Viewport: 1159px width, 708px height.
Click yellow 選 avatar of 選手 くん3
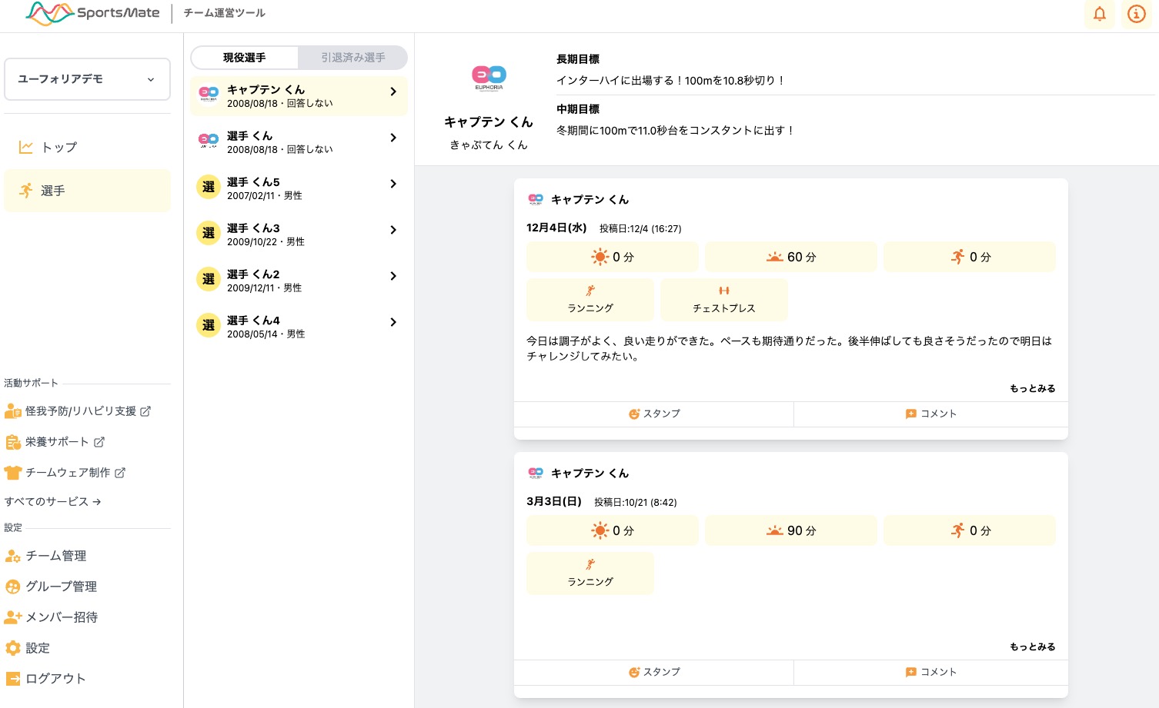coord(209,233)
